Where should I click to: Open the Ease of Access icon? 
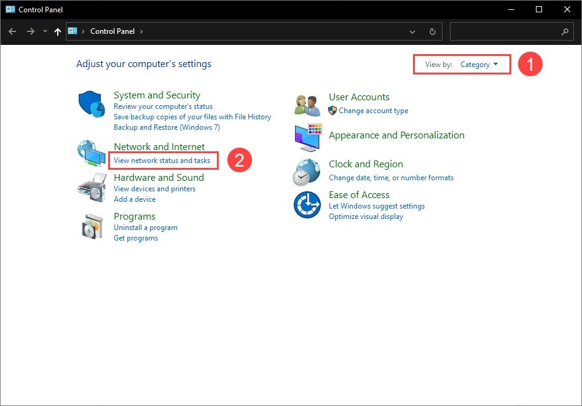(x=307, y=205)
